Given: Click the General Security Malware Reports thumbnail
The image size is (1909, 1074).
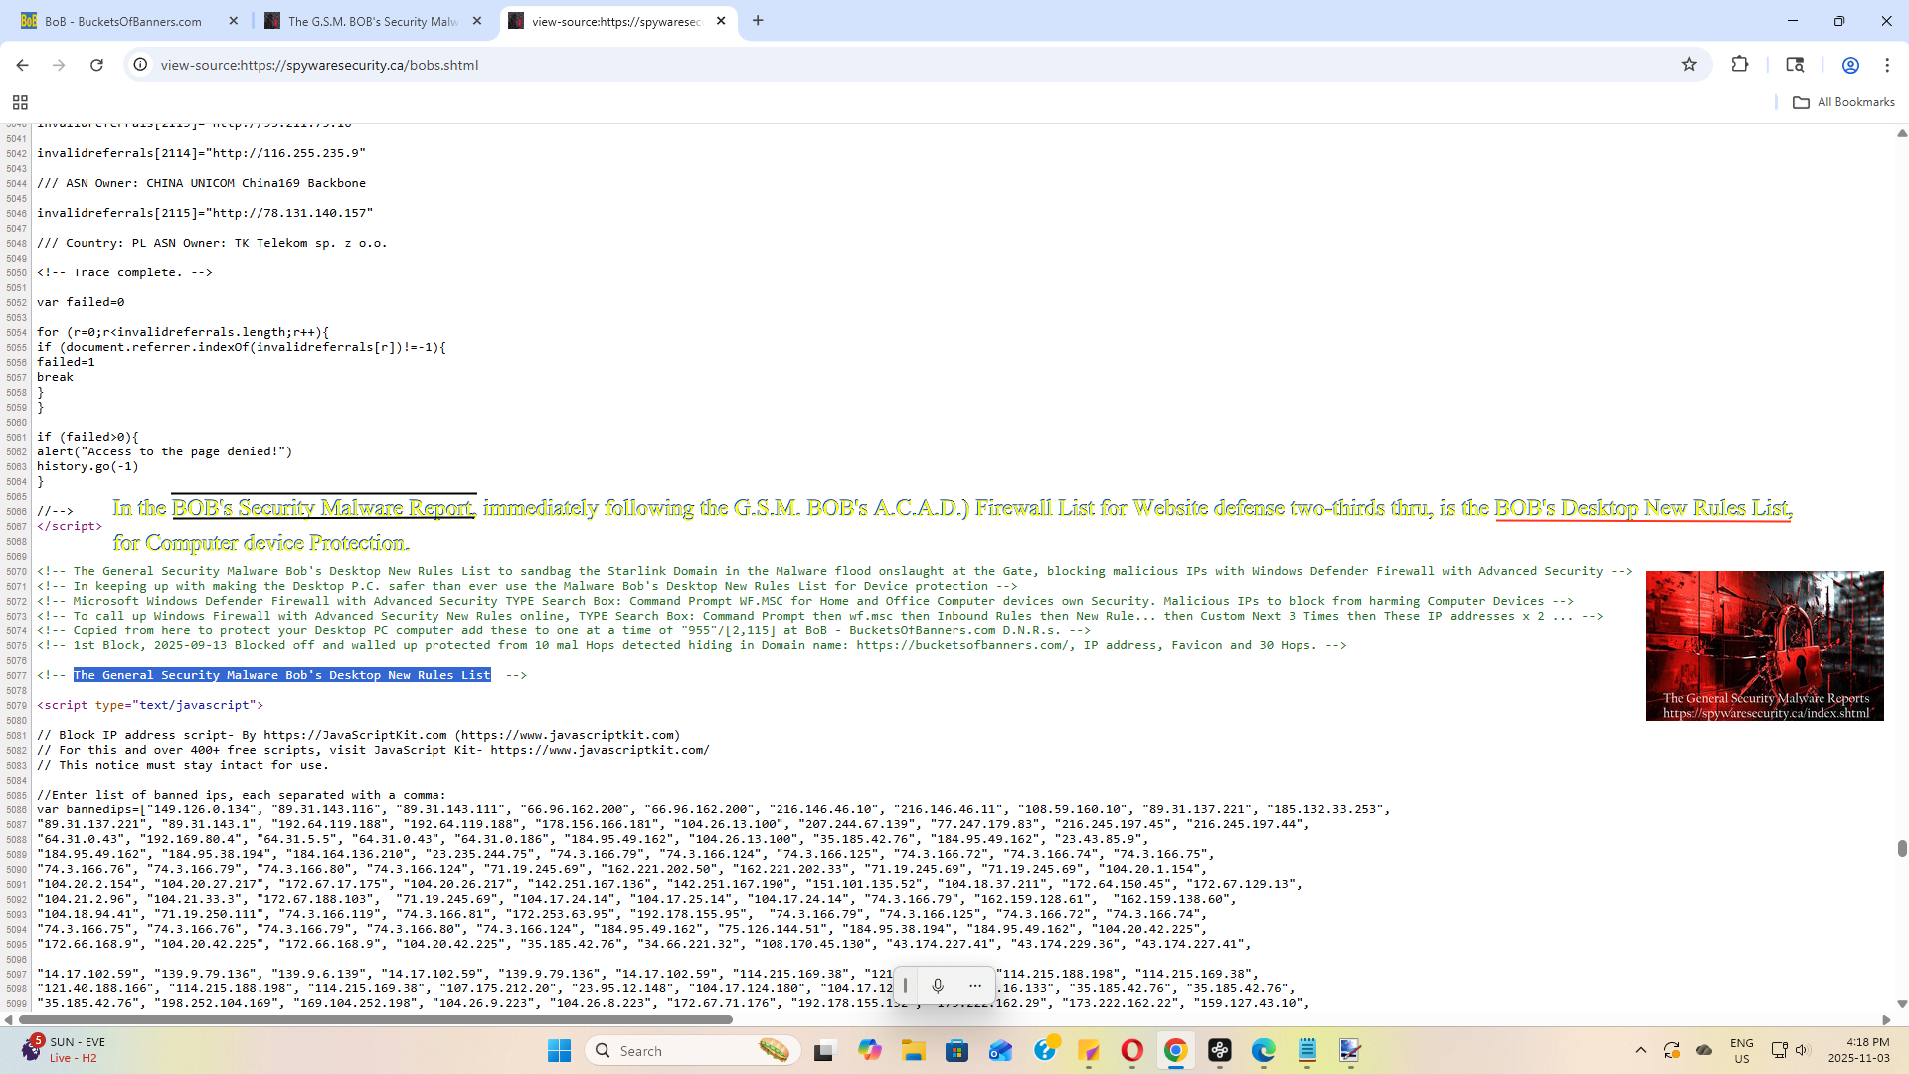Looking at the screenshot, I should (x=1764, y=645).
